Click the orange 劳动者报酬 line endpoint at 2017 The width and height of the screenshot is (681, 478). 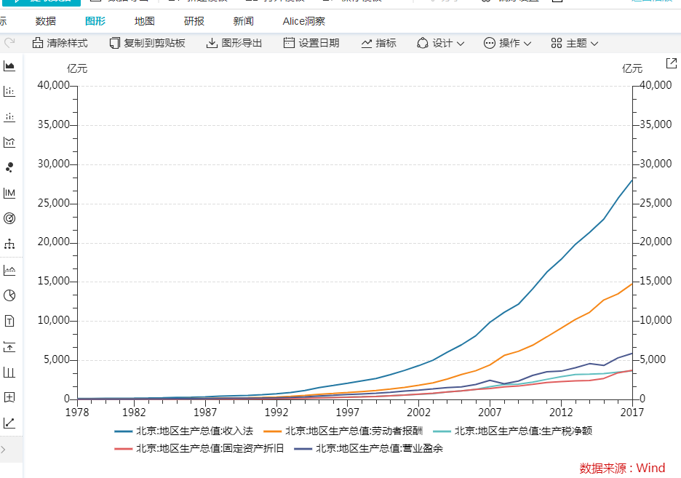(x=632, y=284)
